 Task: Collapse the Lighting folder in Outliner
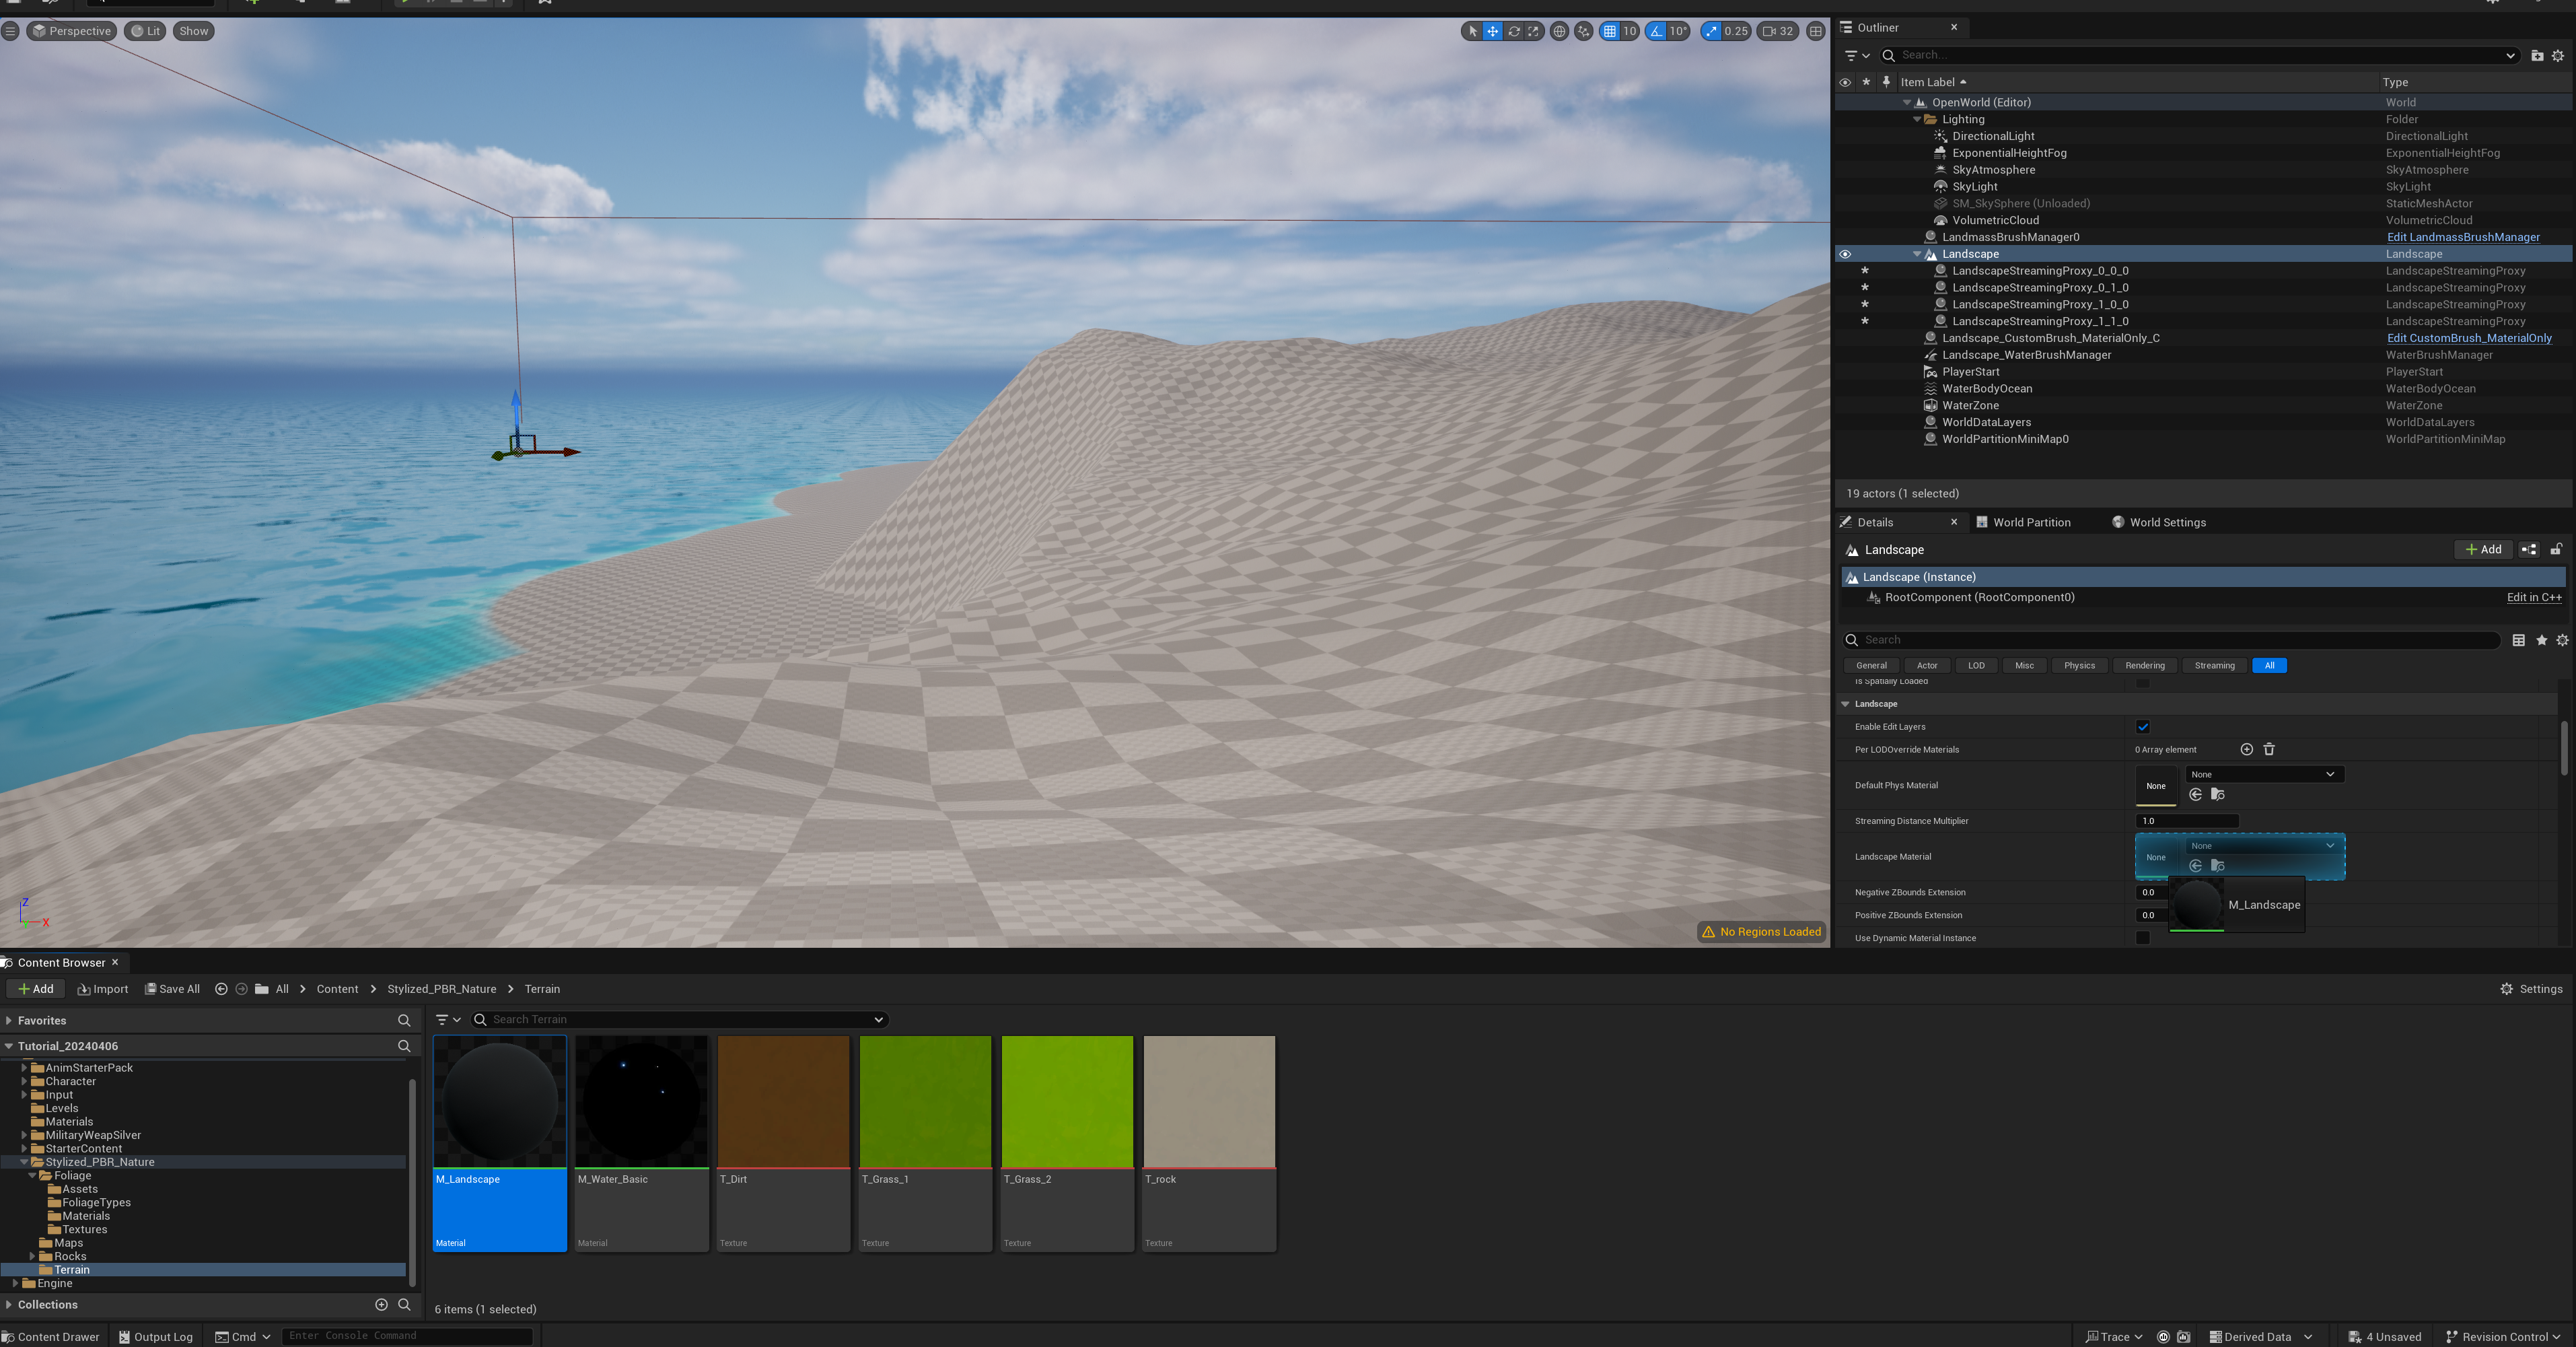tap(1917, 119)
